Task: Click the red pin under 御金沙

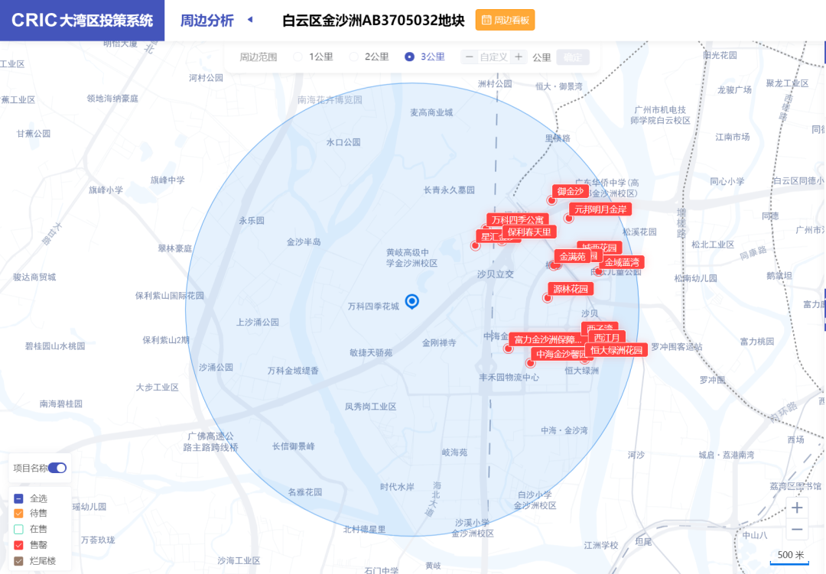Action: pos(551,200)
